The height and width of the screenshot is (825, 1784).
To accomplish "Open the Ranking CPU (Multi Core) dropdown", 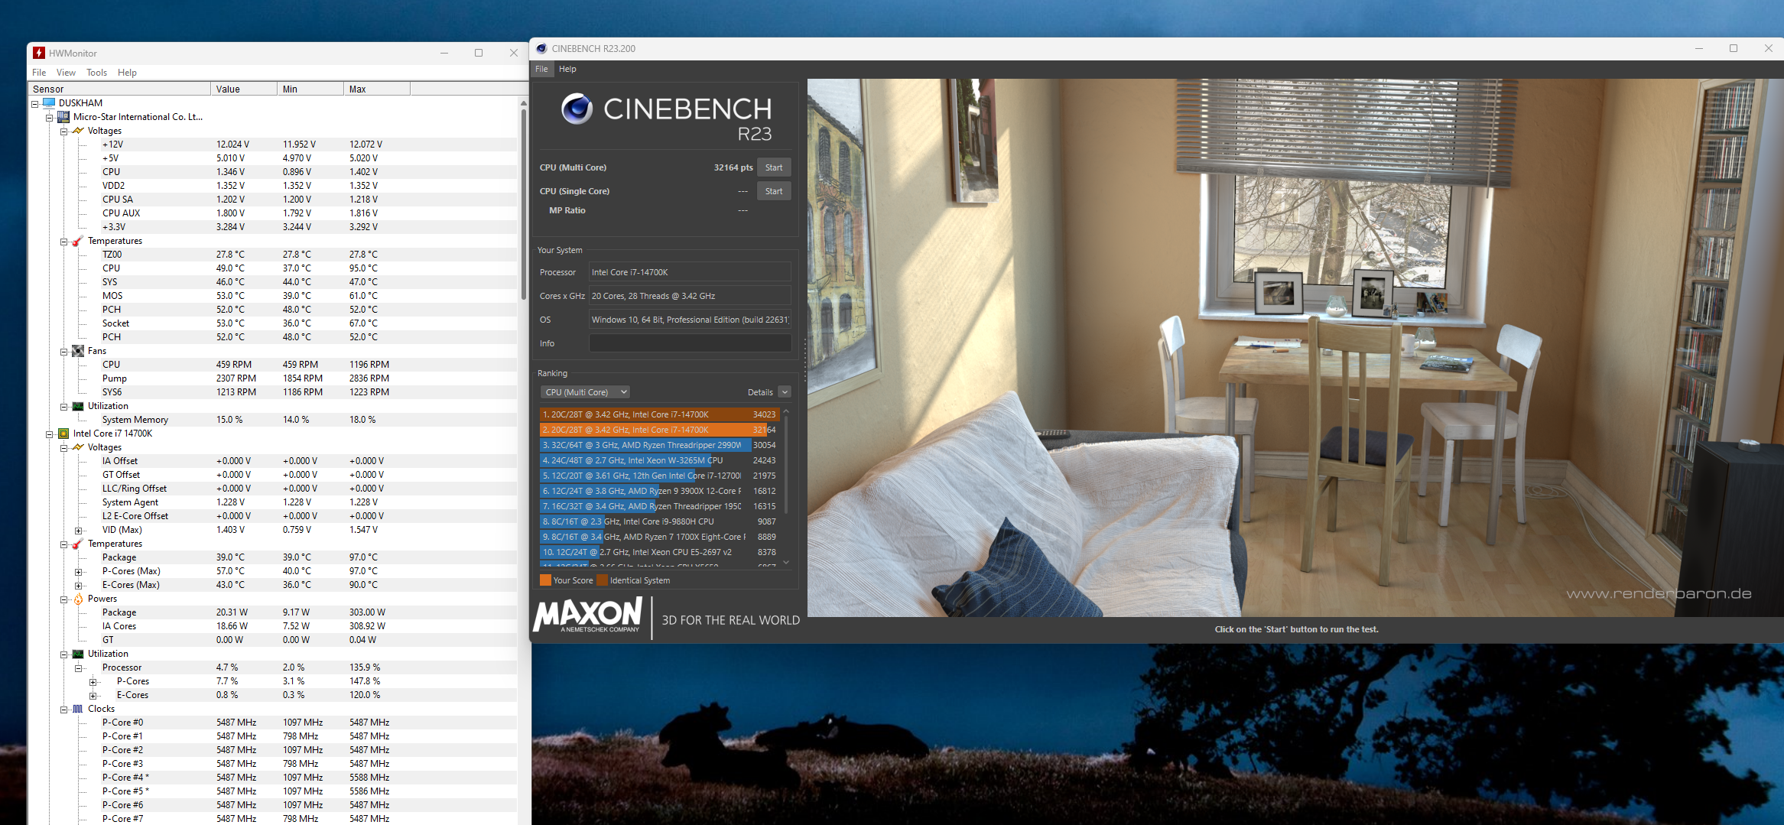I will pos(585,392).
